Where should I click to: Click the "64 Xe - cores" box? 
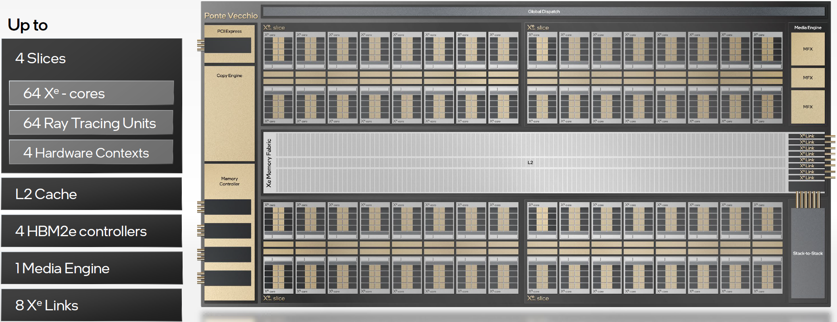pyautogui.click(x=92, y=93)
